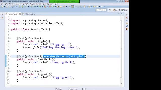This screenshot has width=161, height=90.
Task: Open the Navigate menu
Action: tap(26, 4)
